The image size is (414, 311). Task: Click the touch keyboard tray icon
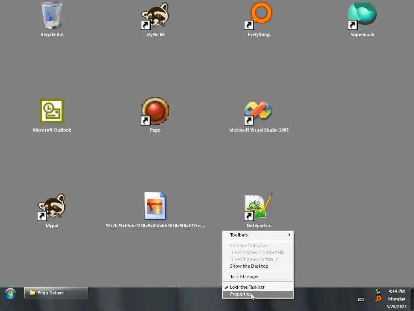(361, 299)
